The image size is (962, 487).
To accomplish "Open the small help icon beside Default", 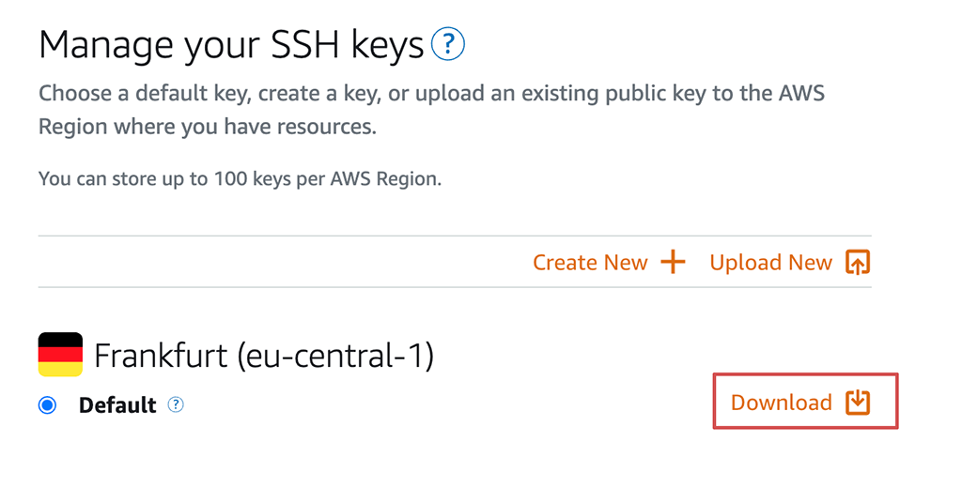I will (176, 404).
